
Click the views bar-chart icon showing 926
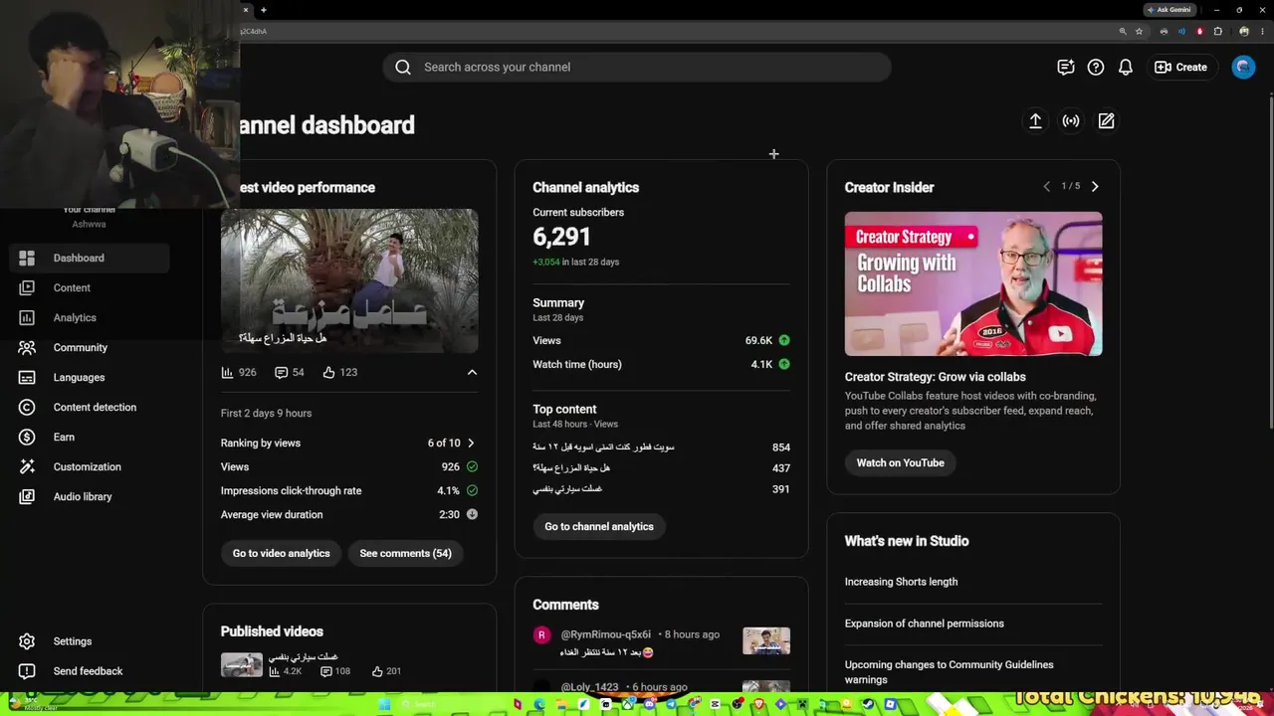227,372
